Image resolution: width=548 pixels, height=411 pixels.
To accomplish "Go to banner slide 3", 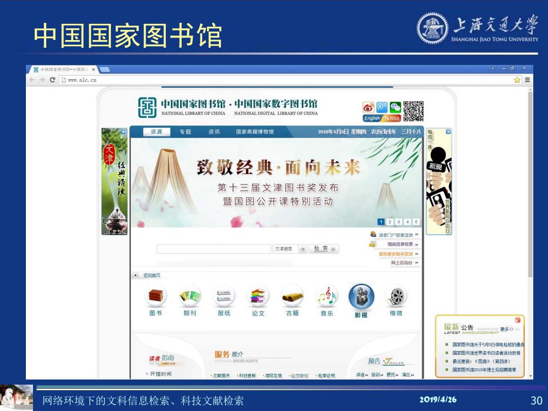I will [x=398, y=222].
